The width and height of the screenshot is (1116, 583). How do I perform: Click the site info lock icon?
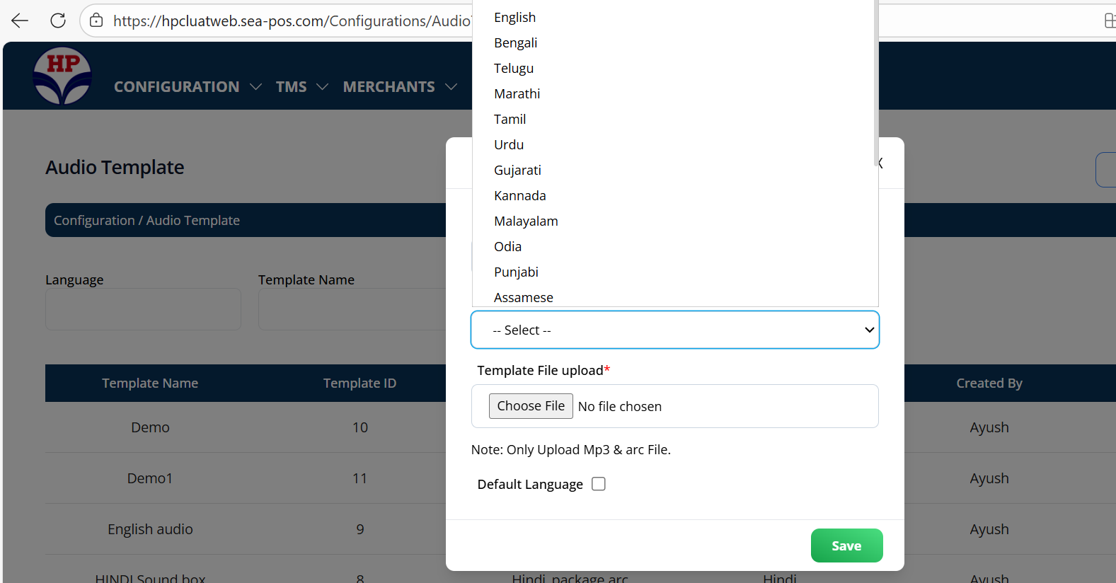click(x=96, y=21)
